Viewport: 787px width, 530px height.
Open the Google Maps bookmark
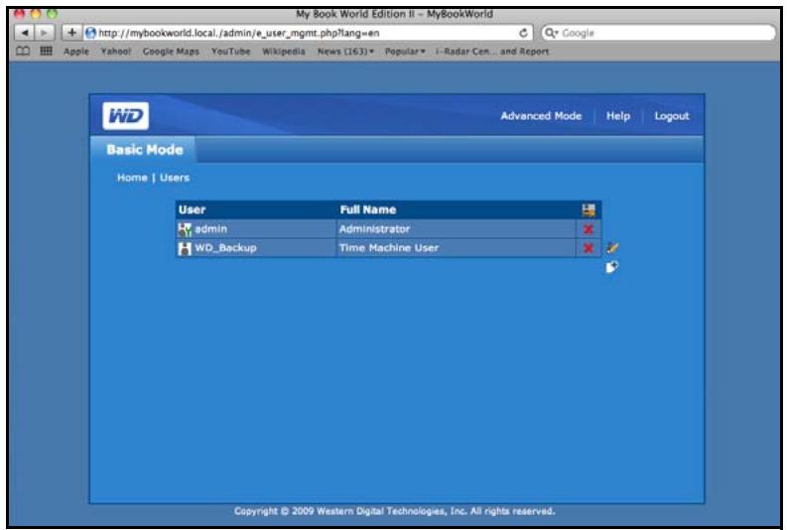click(x=171, y=52)
